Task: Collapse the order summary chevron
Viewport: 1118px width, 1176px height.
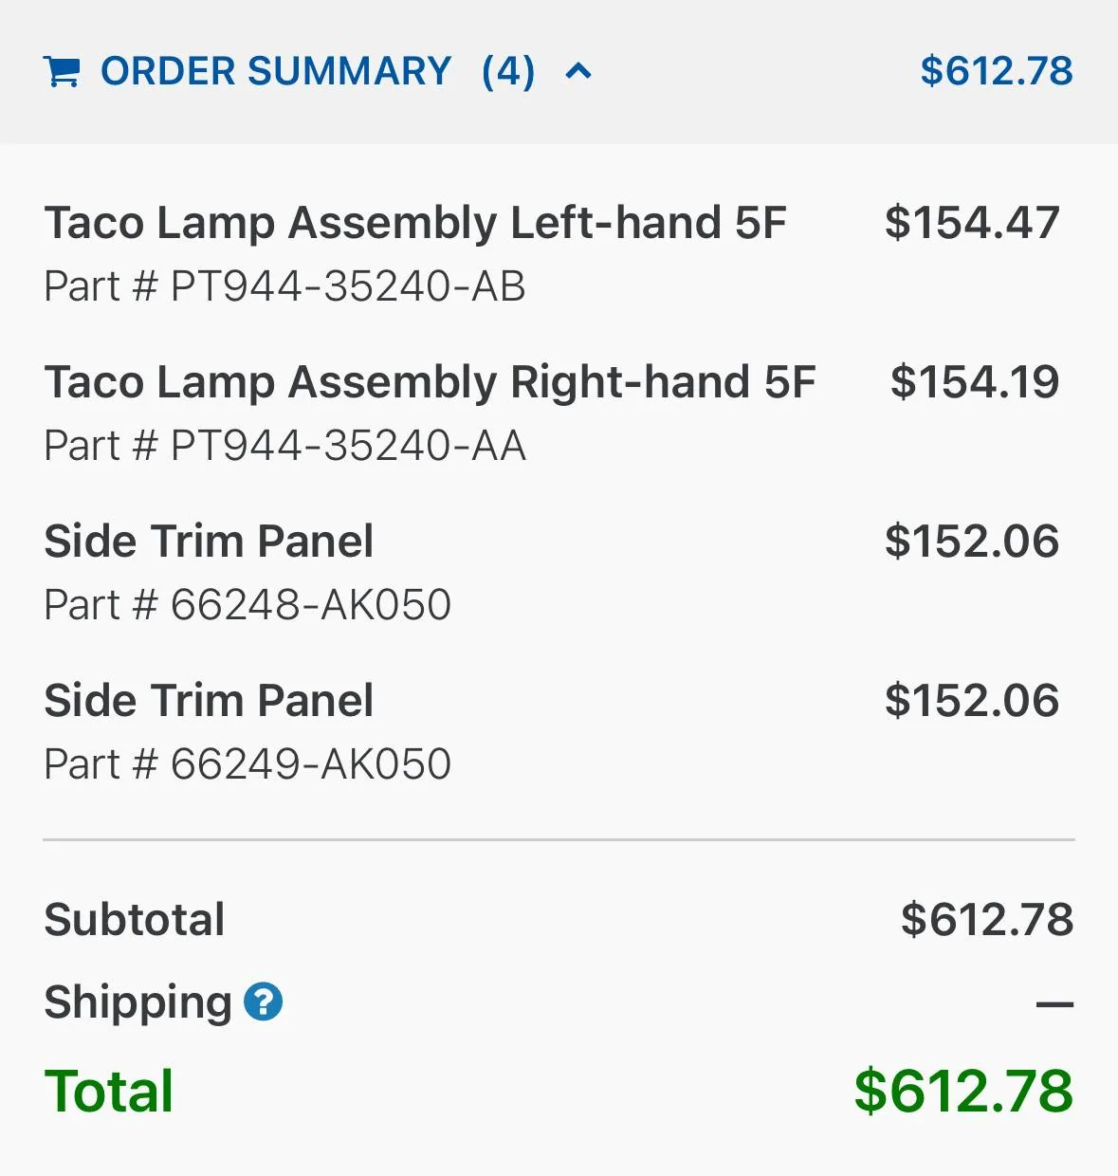Action: pos(578,71)
